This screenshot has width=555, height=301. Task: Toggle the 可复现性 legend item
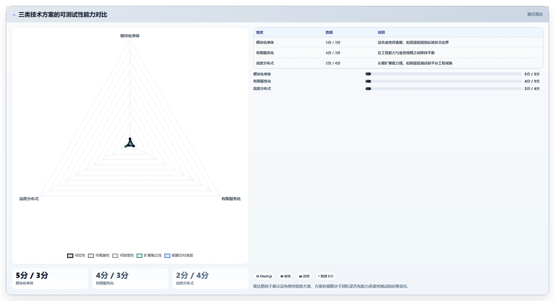click(123, 255)
